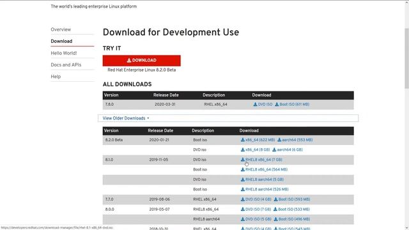Select release date 2019-05-07

point(159,209)
